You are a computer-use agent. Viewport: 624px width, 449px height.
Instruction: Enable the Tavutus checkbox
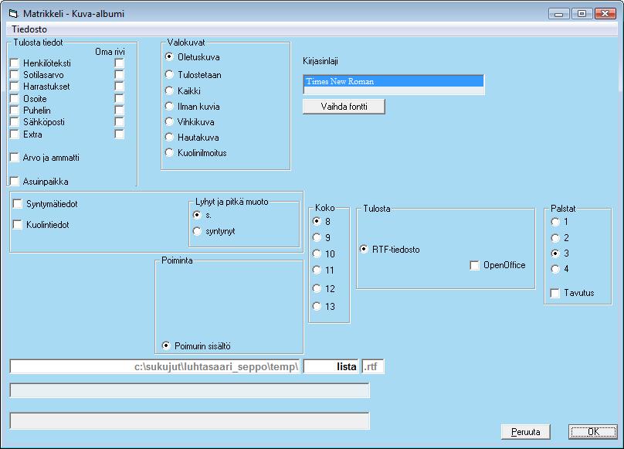point(555,293)
